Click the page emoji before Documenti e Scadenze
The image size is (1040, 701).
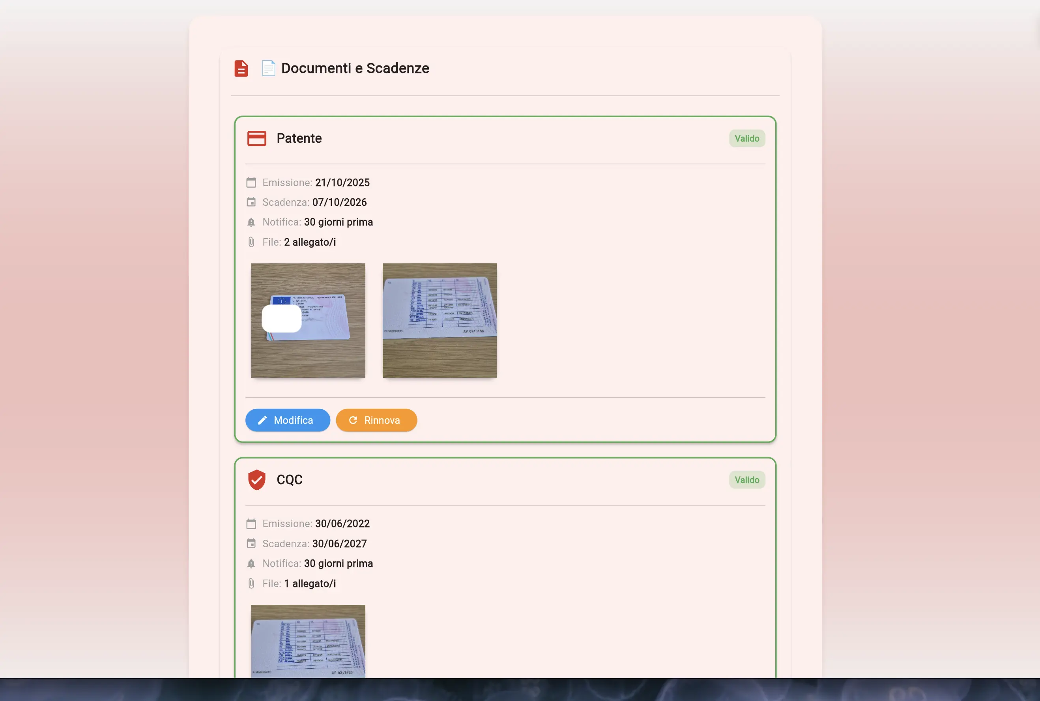[x=268, y=68]
